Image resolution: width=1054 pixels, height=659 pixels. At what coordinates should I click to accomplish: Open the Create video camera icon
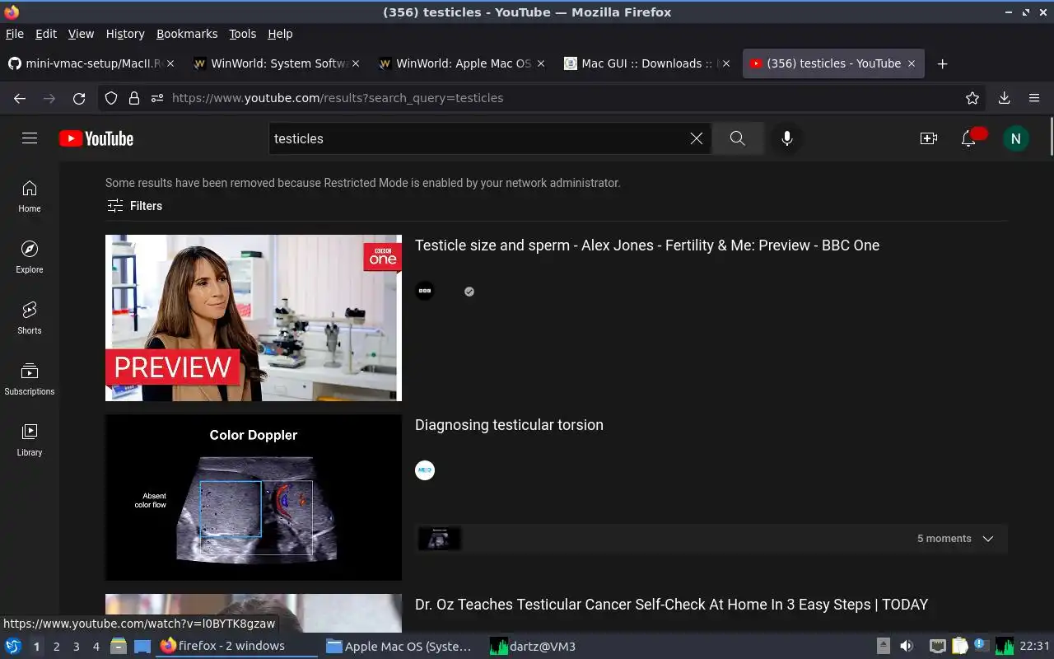pyautogui.click(x=929, y=138)
